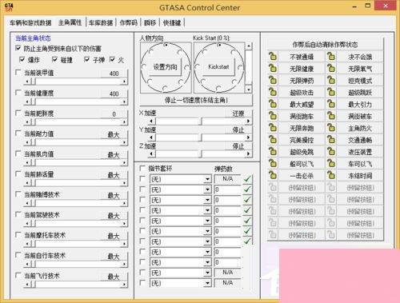Click green checkmark beside the top N/A ammo box
The image size is (400, 303).
(247, 179)
